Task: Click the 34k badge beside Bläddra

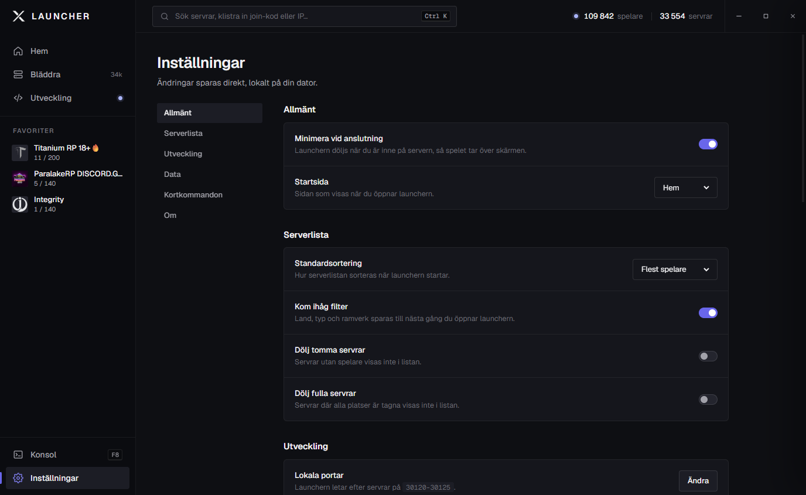Action: 116,74
